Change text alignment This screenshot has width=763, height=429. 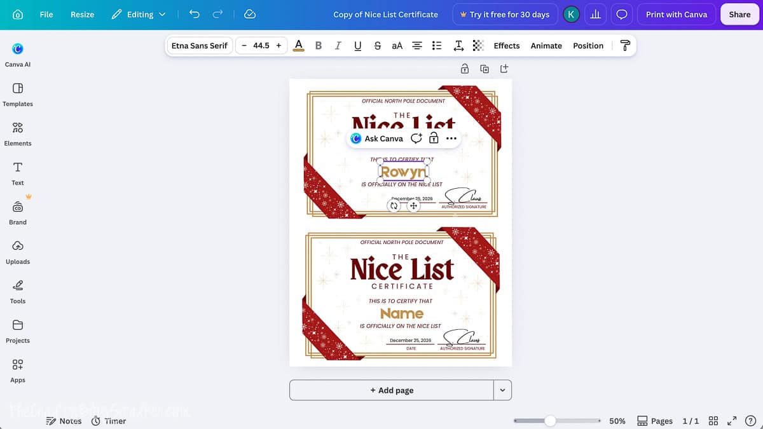(417, 46)
